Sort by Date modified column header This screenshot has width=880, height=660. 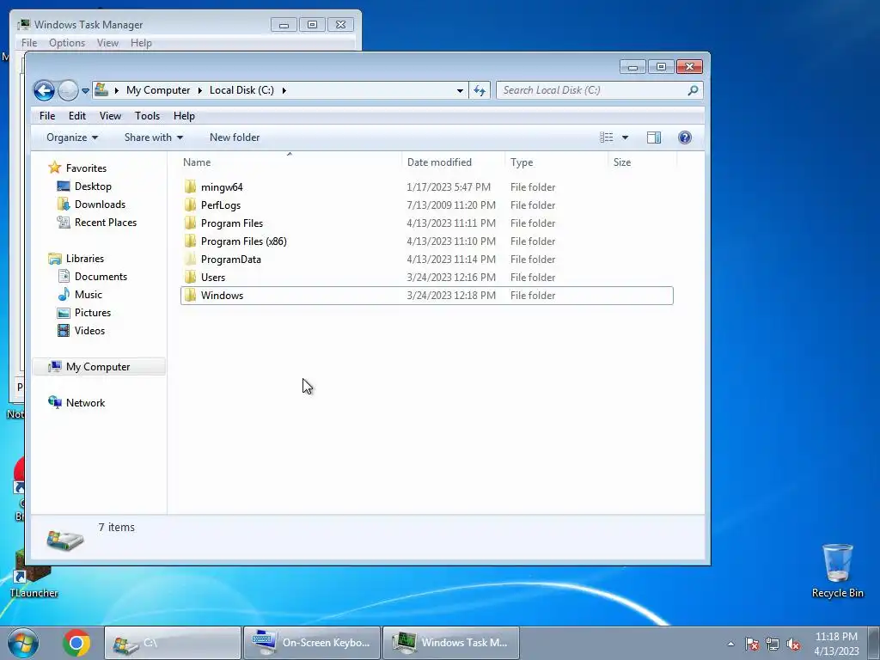(453, 162)
